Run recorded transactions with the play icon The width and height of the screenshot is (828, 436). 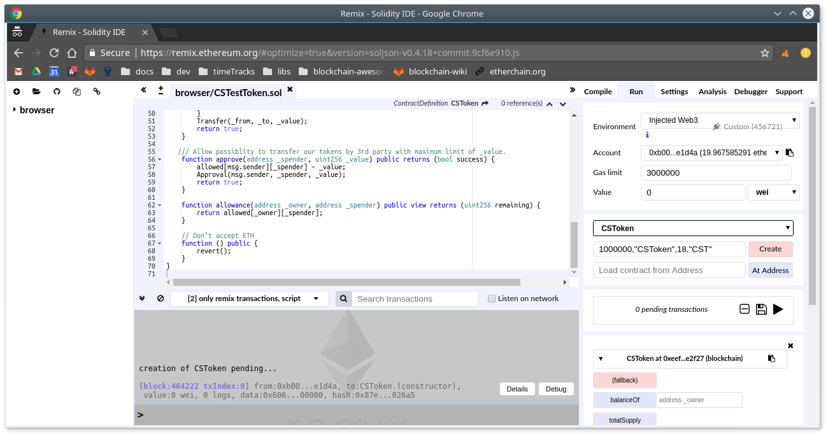778,309
